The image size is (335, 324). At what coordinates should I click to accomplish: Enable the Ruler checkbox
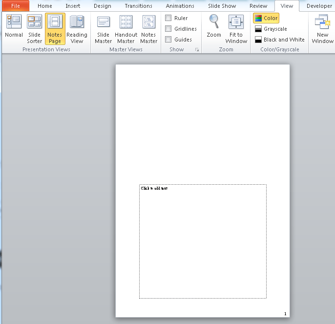[168, 18]
